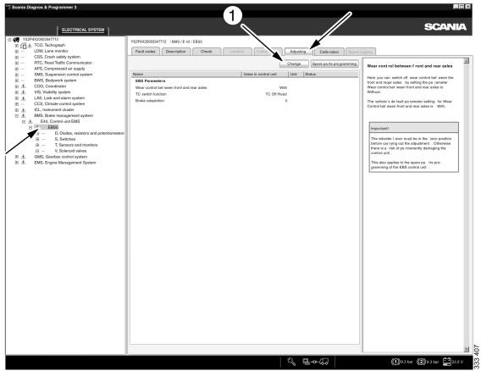Click the Status column header
This screenshot has width=481, height=371.
(330, 75)
